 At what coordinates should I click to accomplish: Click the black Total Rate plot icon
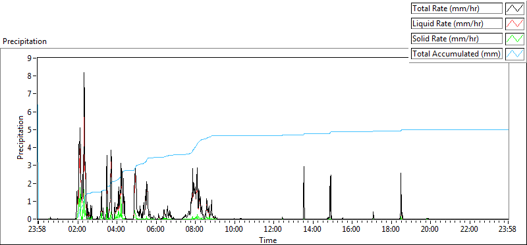click(x=514, y=9)
